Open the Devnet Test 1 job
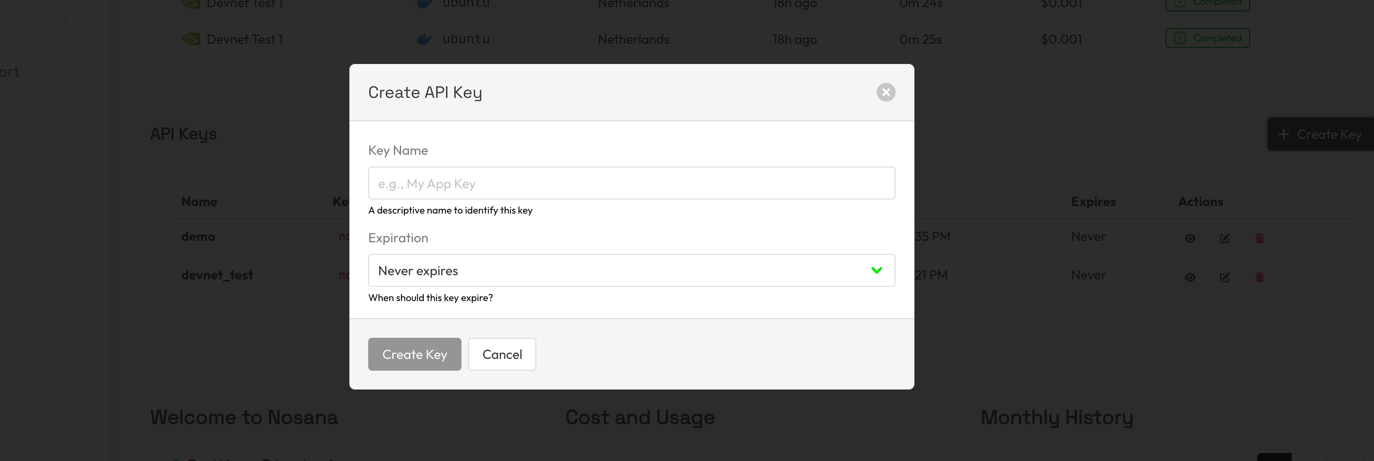 (244, 39)
